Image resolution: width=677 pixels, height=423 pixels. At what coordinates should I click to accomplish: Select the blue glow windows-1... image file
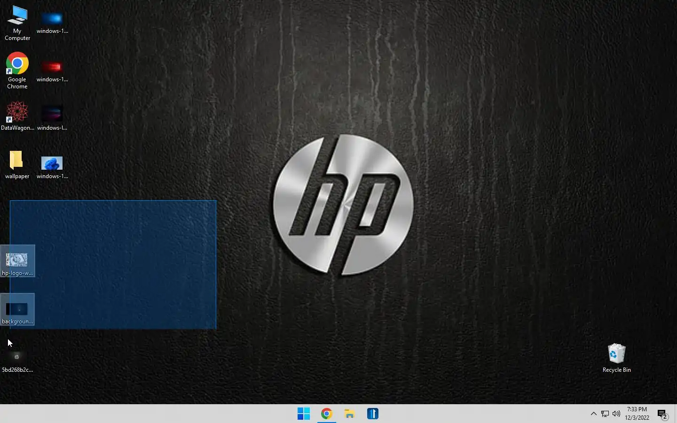[52, 23]
